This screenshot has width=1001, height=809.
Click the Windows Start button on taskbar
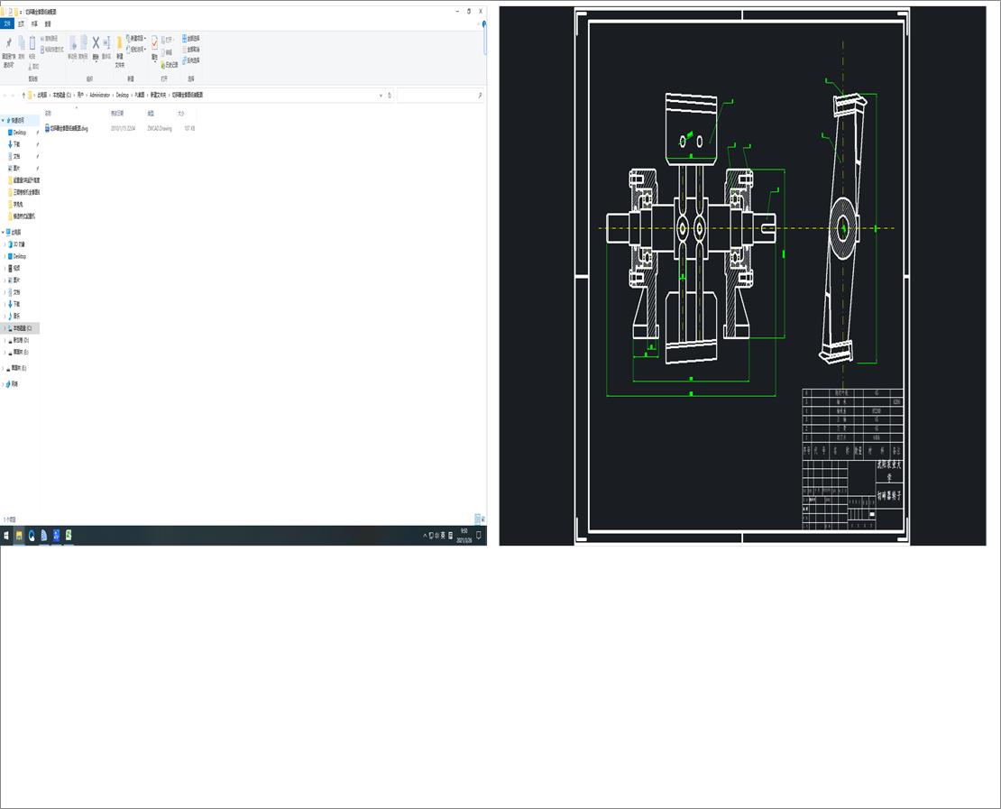6,536
